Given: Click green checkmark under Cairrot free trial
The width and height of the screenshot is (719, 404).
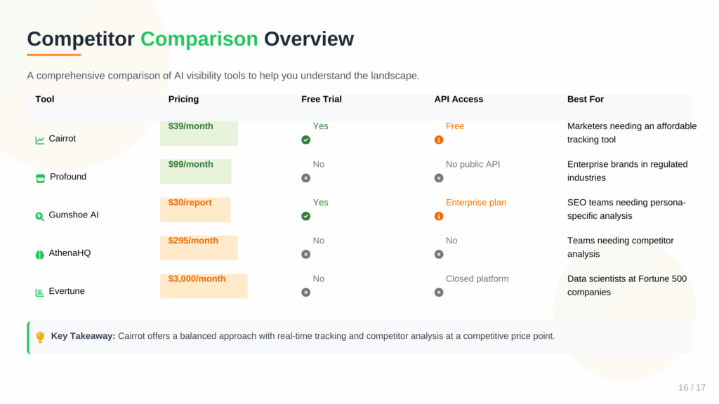Looking at the screenshot, I should coord(305,140).
